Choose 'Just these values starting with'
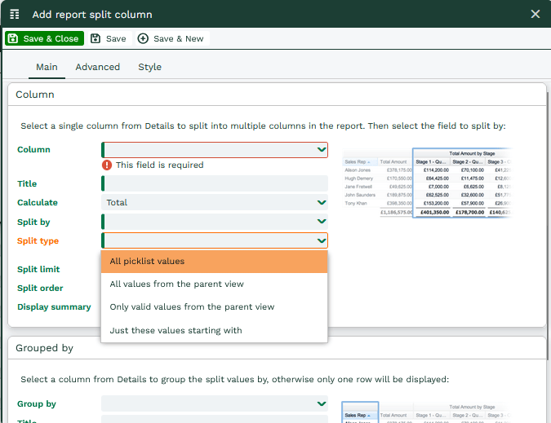The width and height of the screenshot is (551, 423). coord(215,330)
